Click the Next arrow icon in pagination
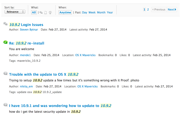Image resolution: width=180 pixels, height=114 pixels. pyautogui.click(x=175, y=9)
